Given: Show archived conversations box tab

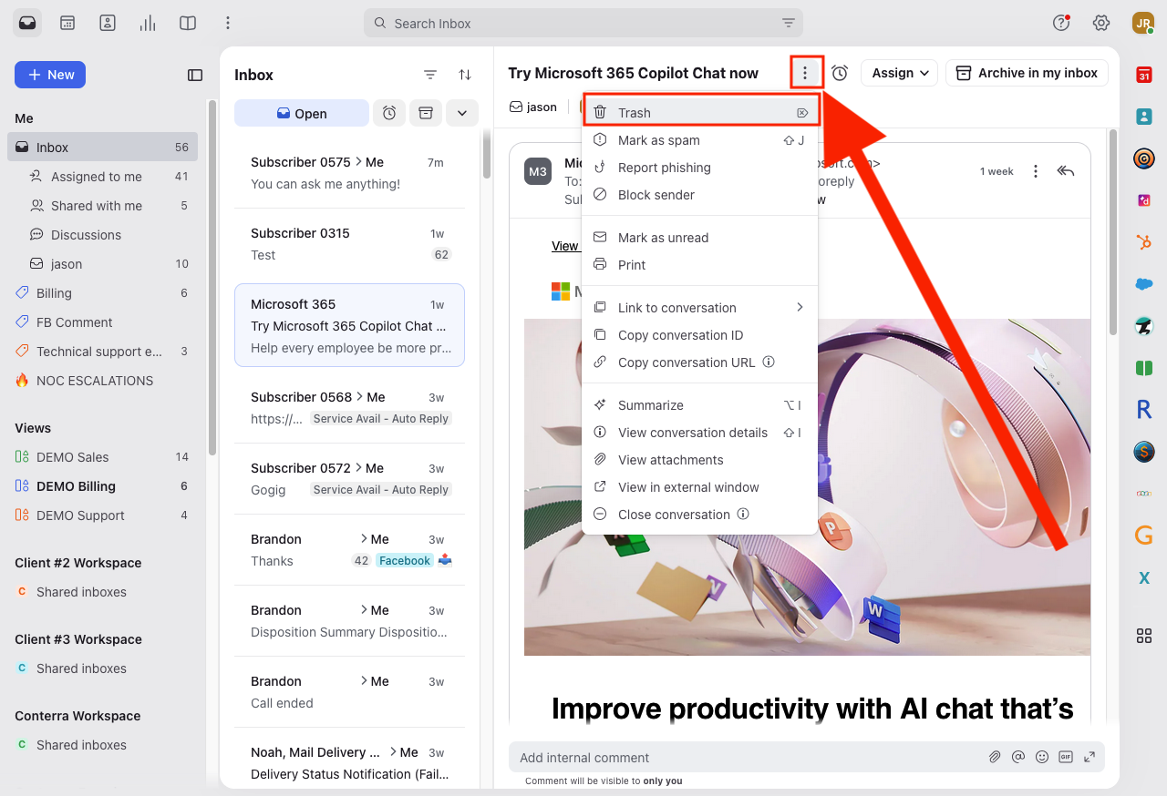Looking at the screenshot, I should point(426,113).
